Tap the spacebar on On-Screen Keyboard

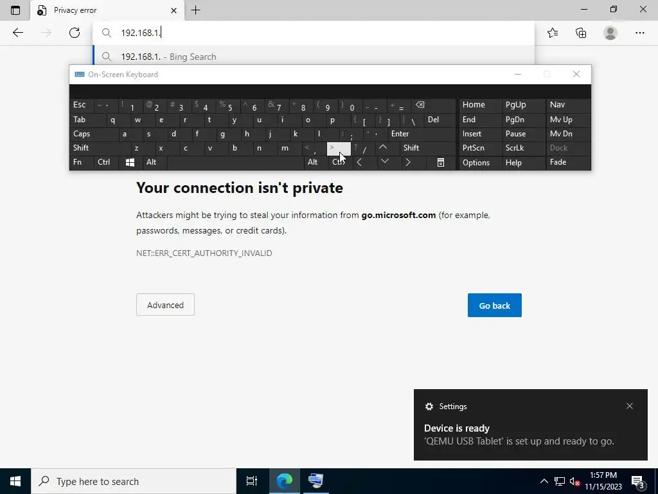pyautogui.click(x=235, y=163)
